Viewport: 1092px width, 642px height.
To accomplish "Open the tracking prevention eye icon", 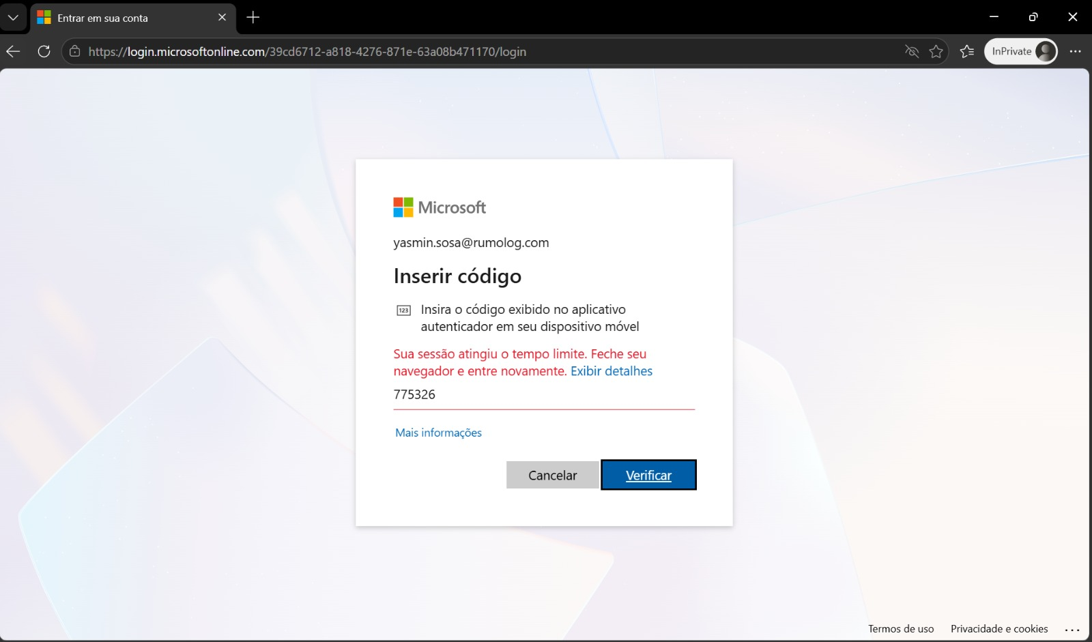I will tap(912, 51).
